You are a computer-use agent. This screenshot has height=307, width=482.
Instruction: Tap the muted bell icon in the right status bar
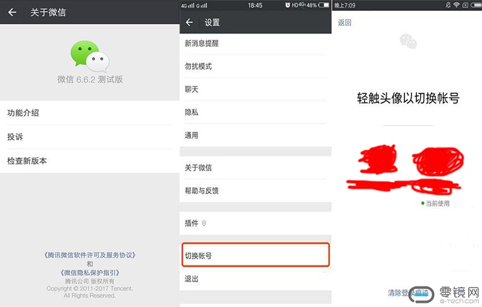[x=448, y=5]
